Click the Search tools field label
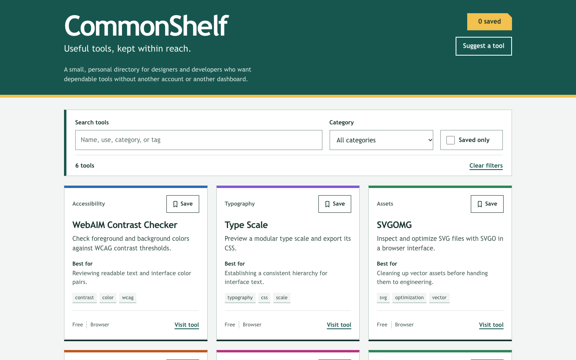This screenshot has width=576, height=360. tap(92, 122)
